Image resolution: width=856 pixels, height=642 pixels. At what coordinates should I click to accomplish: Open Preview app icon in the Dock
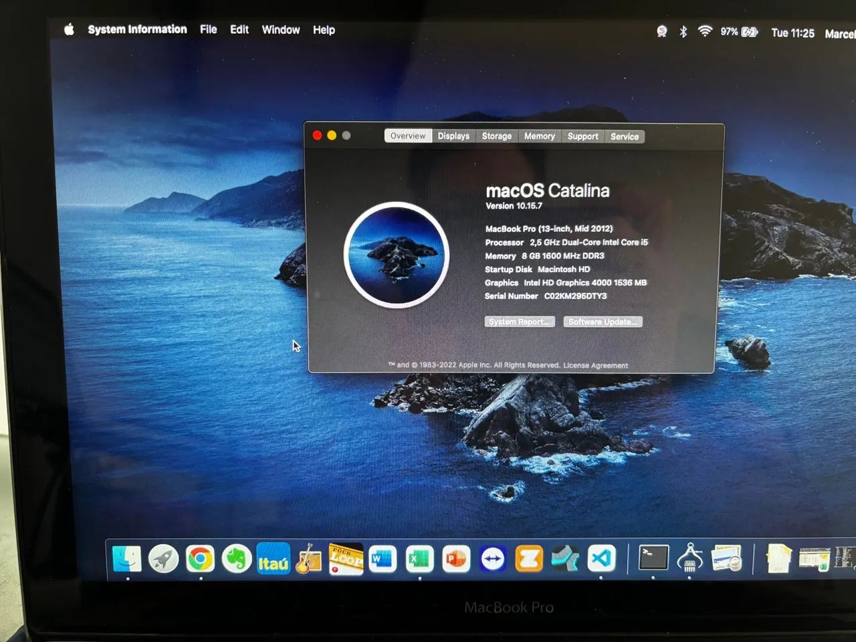[x=726, y=558]
